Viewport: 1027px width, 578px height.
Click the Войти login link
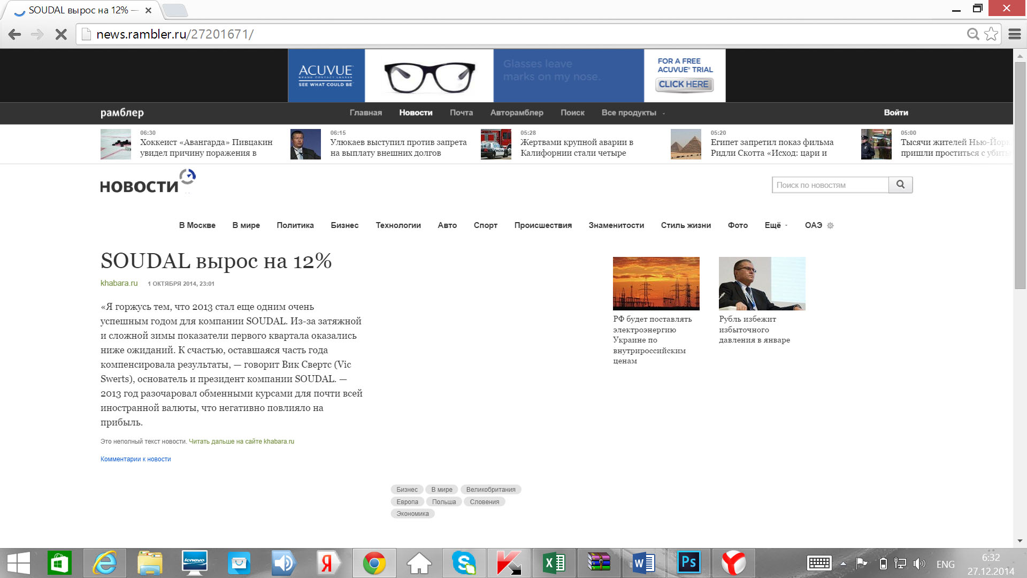pos(896,113)
